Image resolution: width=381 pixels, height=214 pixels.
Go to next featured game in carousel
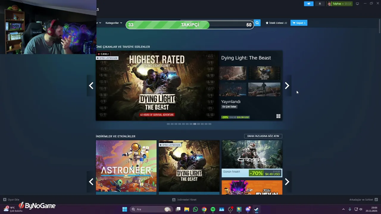pos(287,86)
